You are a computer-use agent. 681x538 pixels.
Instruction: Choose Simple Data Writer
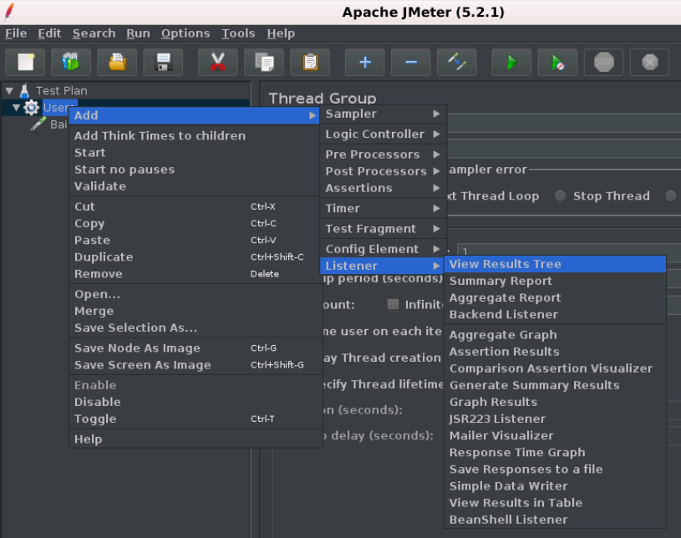pos(555,486)
